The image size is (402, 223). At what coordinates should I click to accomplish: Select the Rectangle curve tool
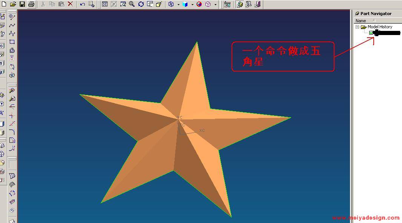tap(12, 42)
